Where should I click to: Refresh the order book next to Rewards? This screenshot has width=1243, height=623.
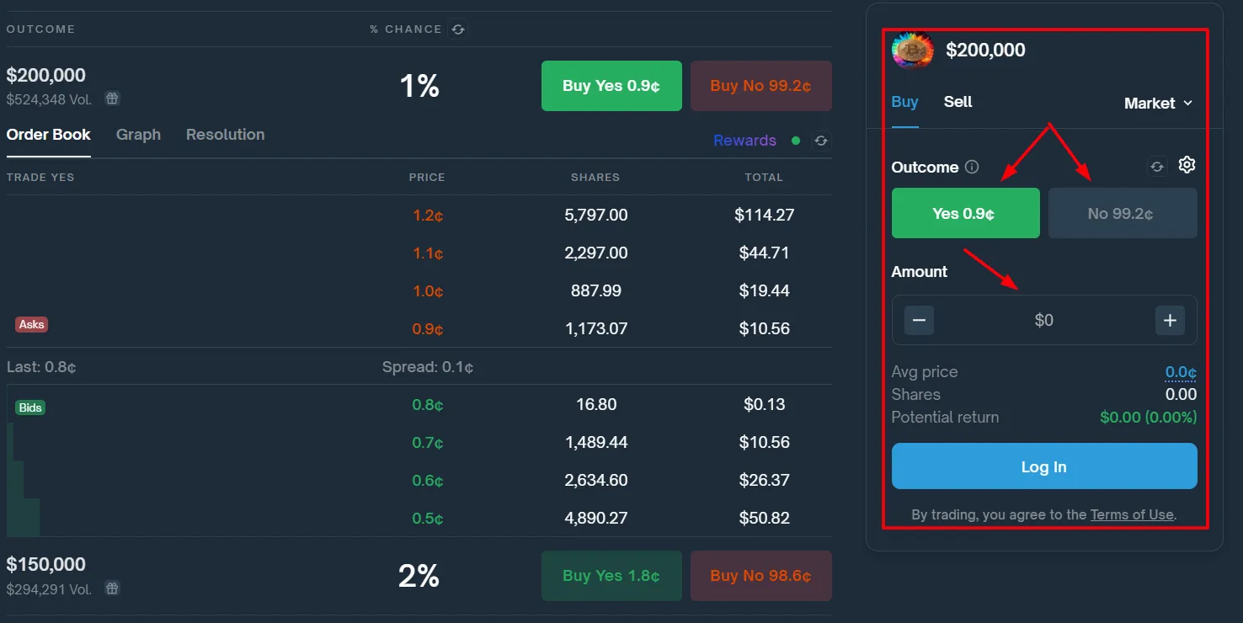coord(821,141)
